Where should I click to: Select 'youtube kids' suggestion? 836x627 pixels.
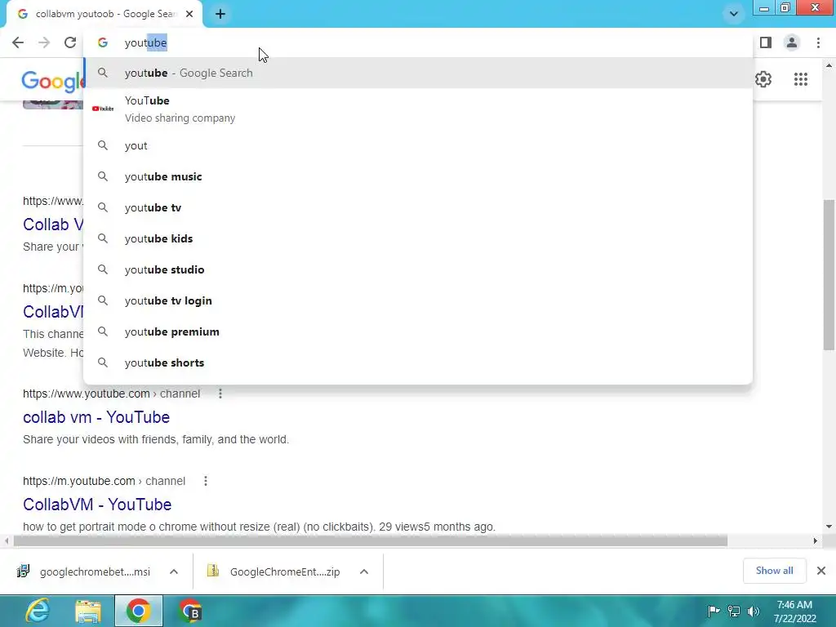point(419,238)
